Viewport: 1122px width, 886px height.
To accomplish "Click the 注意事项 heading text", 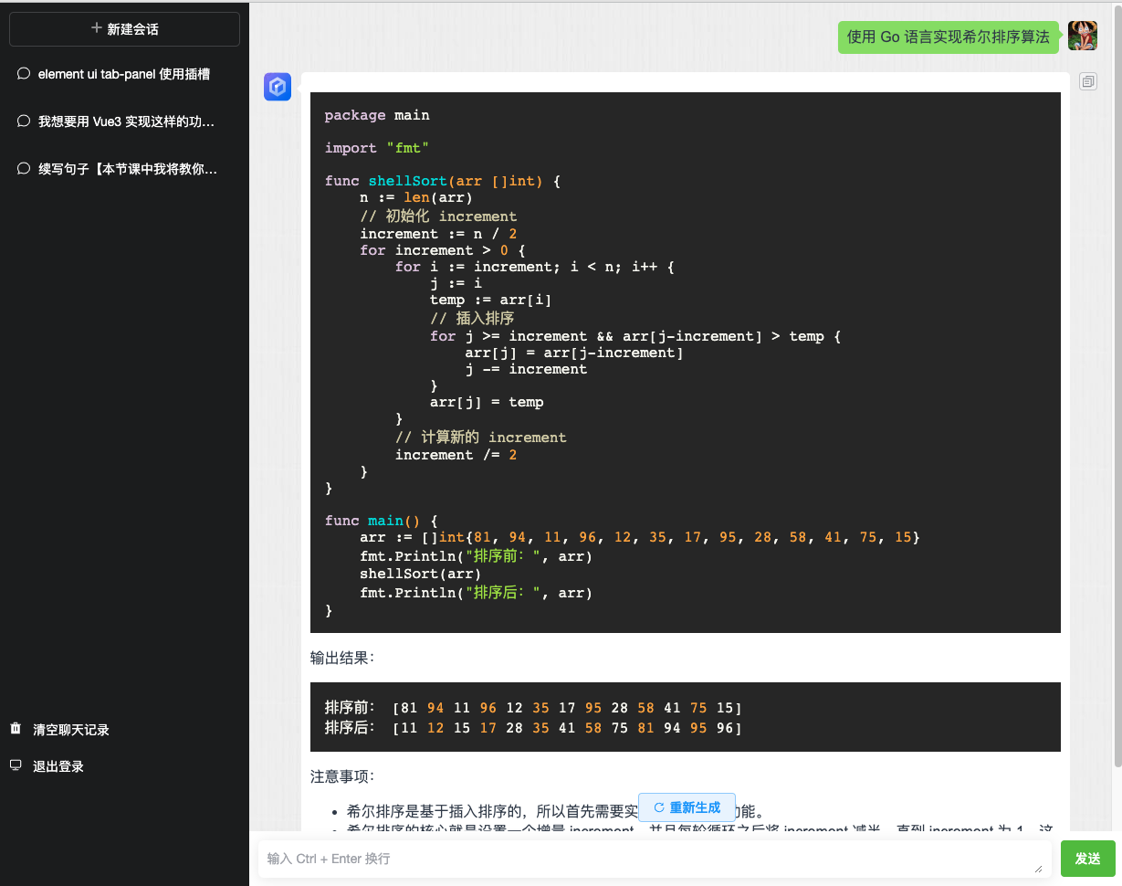I will (x=341, y=776).
